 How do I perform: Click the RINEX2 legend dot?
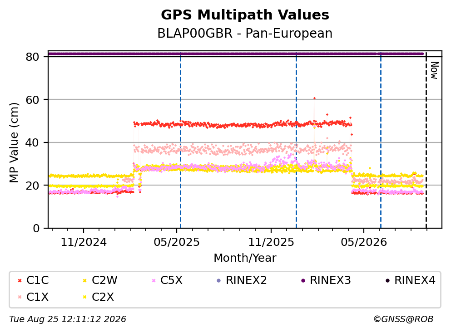tap(218, 280)
